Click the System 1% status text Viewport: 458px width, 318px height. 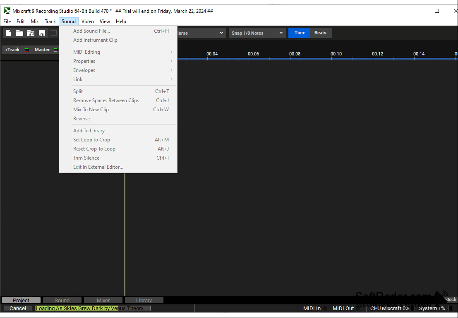point(432,308)
